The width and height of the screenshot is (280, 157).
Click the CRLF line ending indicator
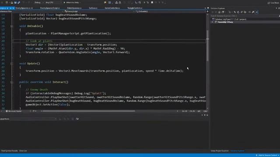(205, 111)
